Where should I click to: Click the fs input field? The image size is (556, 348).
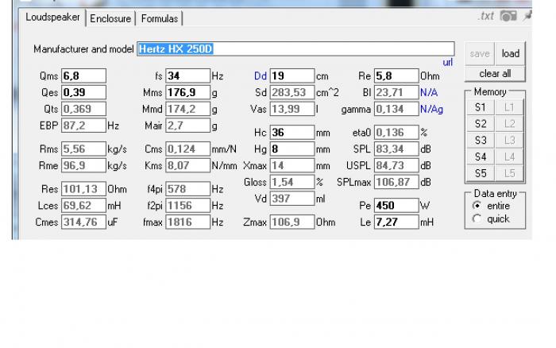[x=188, y=76]
